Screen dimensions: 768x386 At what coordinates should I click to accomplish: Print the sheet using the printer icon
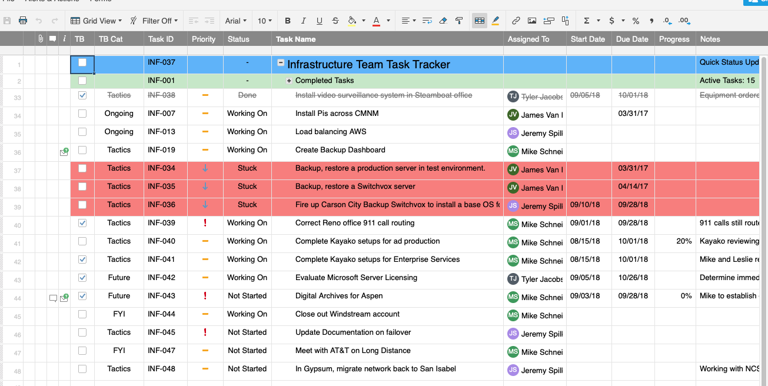(x=23, y=21)
